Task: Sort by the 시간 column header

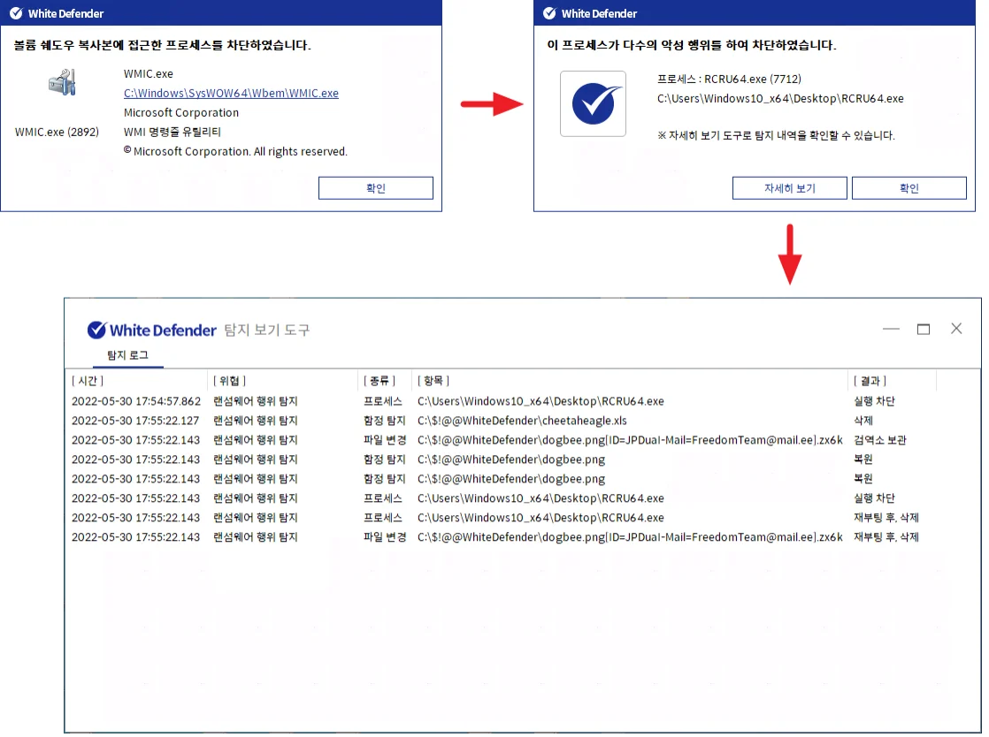Action: (x=88, y=381)
